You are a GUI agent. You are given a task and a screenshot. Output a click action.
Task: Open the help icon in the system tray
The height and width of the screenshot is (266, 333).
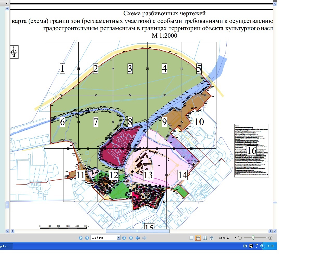tap(251, 246)
